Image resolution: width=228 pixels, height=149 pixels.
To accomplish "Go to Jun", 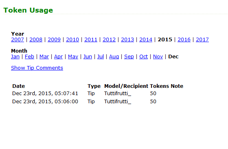I will (88, 57).
